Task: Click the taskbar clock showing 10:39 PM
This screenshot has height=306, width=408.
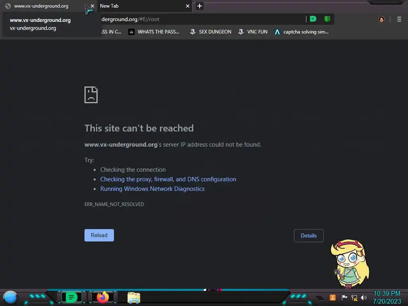Action: (387, 297)
